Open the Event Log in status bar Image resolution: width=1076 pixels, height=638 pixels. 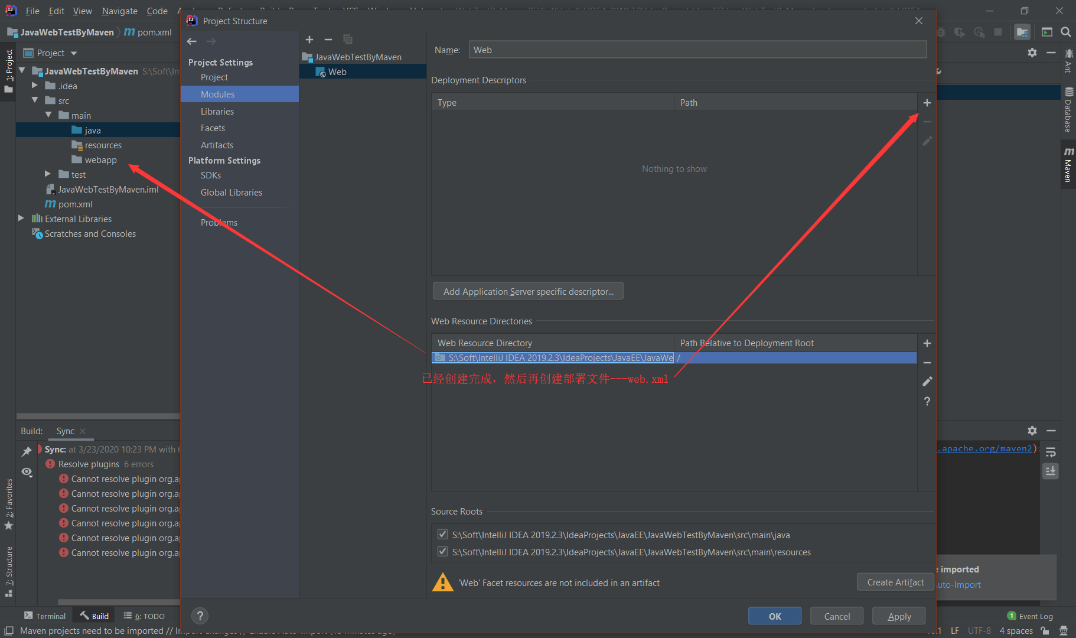(x=1030, y=616)
